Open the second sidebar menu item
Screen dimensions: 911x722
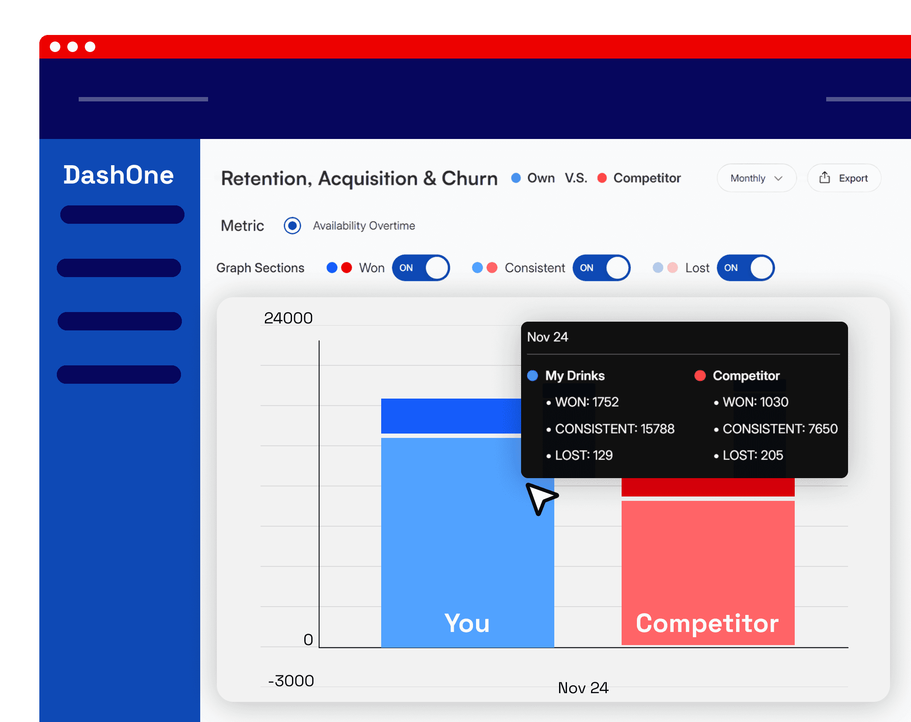tap(119, 268)
